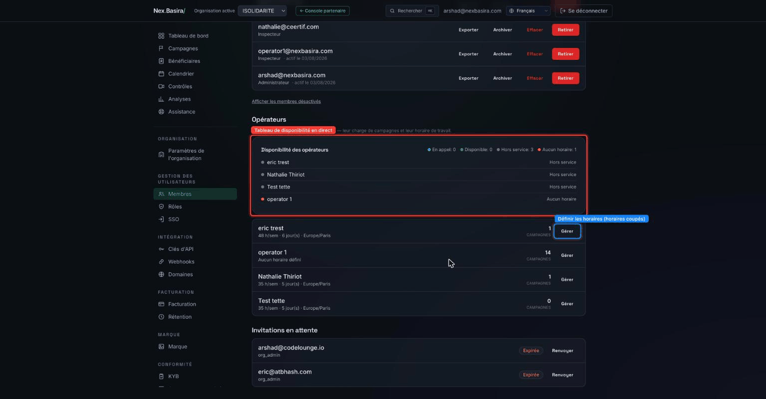Image resolution: width=766 pixels, height=399 pixels.
Task: Click the Webhooks link icon
Action: coord(161,262)
